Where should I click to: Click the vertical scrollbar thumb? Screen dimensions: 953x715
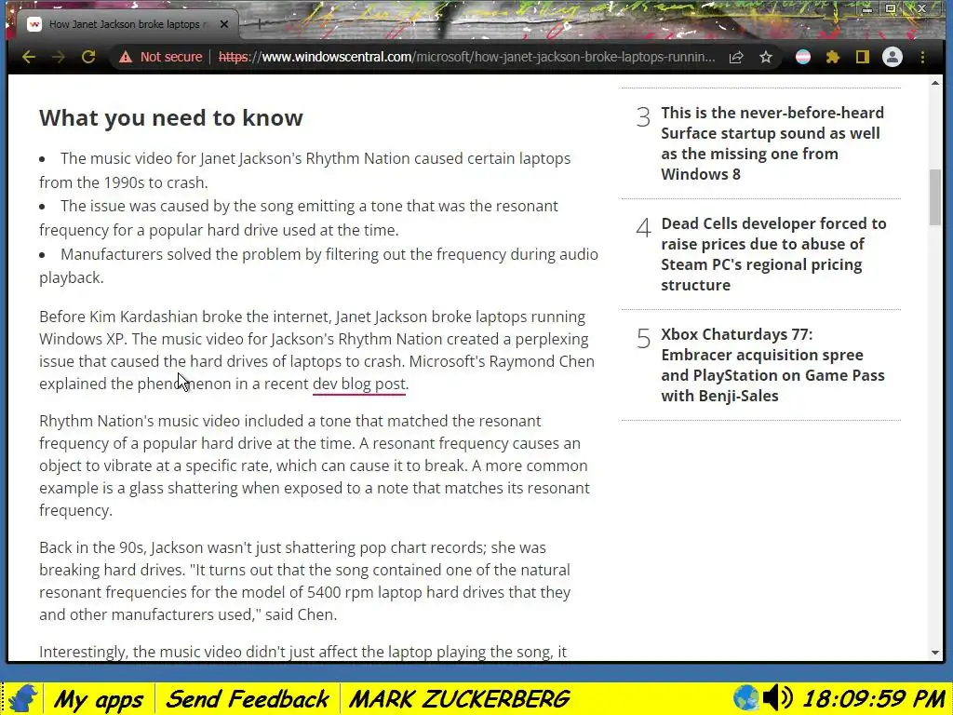pyautogui.click(x=934, y=197)
